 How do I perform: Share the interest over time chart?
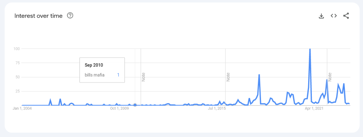pyautogui.click(x=346, y=16)
